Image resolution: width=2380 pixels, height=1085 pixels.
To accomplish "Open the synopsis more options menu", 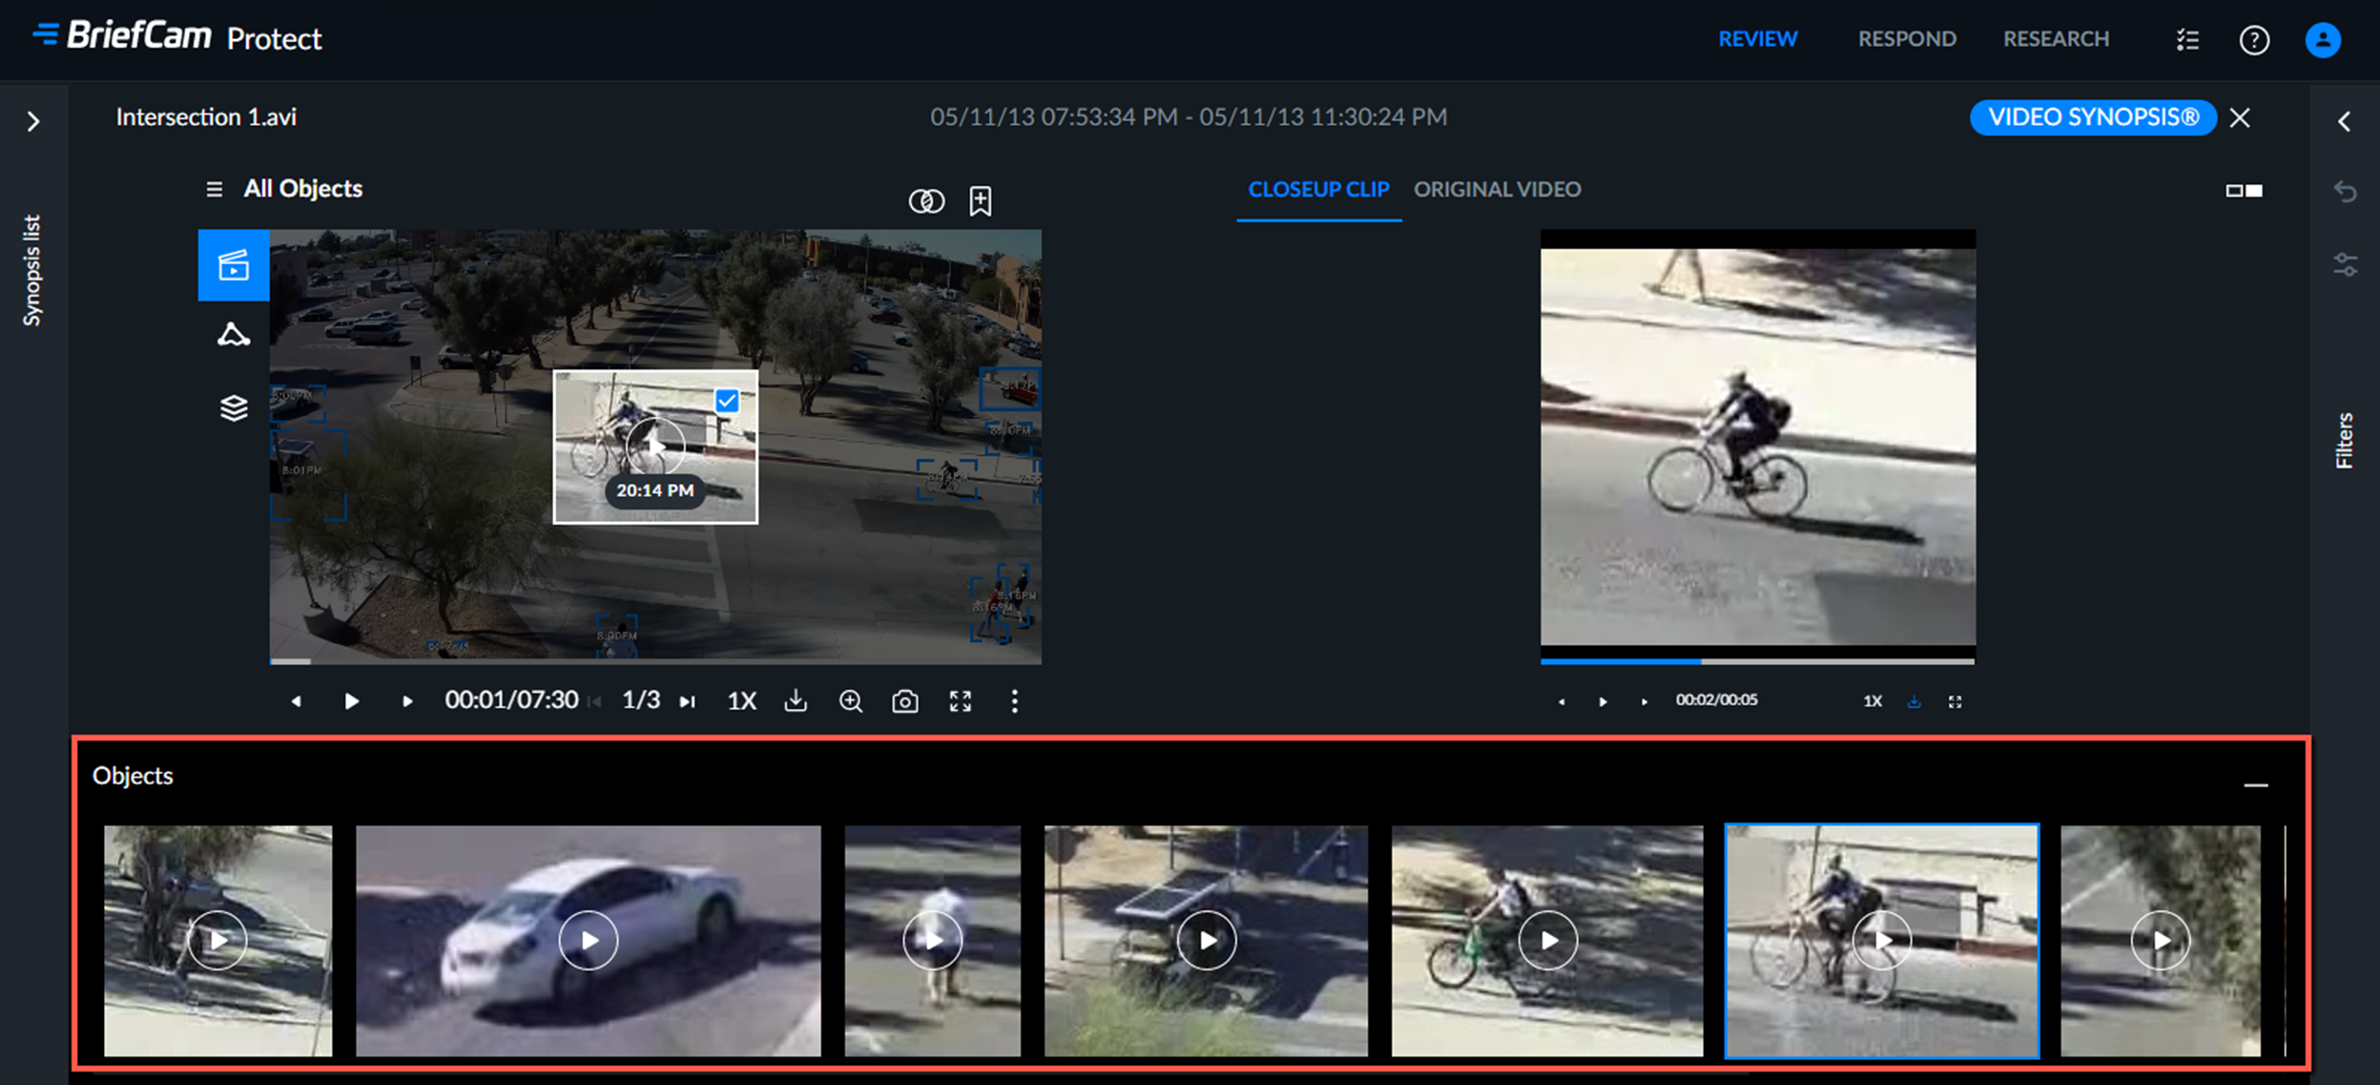I will 1015,701.
